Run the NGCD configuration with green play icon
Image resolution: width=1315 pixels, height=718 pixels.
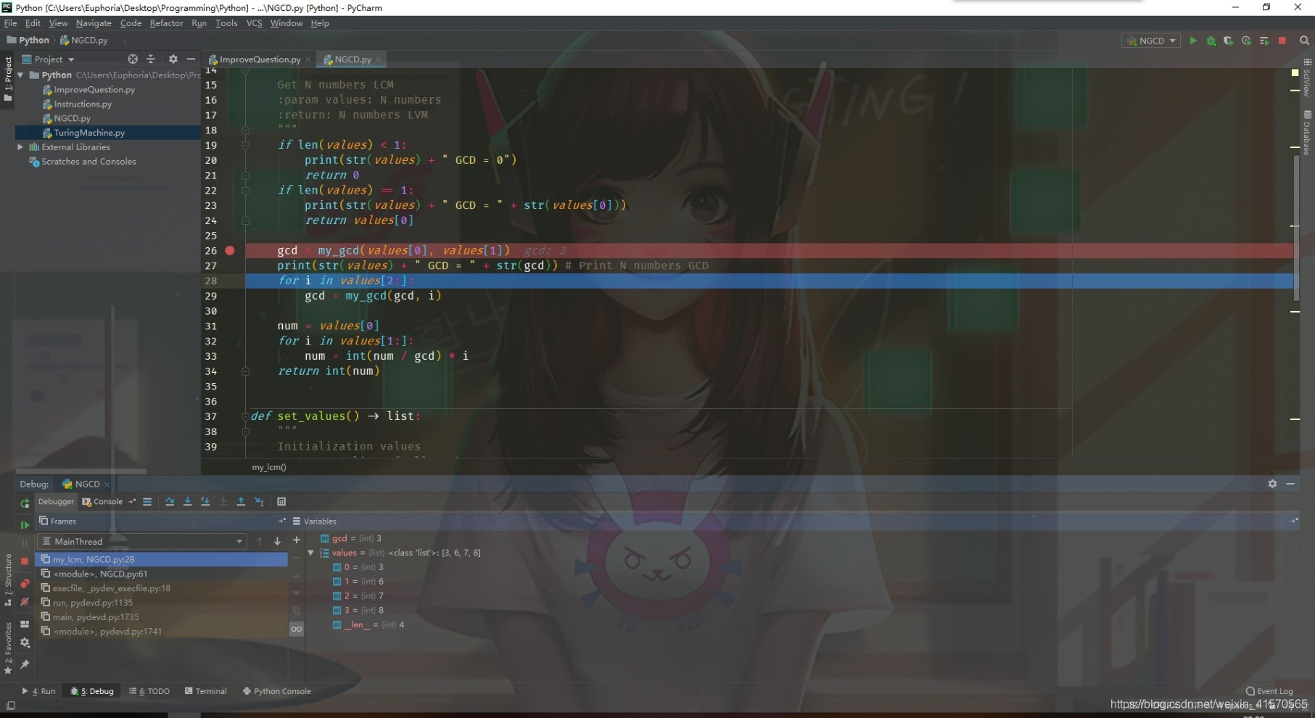point(1193,41)
